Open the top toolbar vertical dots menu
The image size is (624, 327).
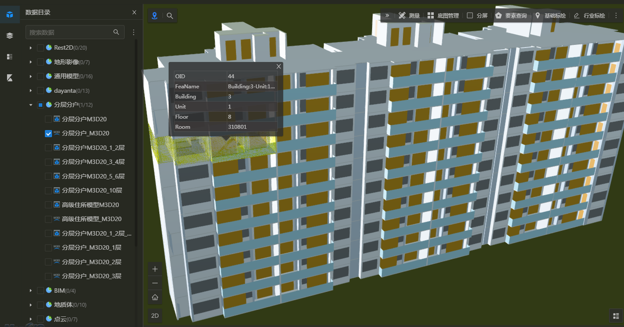click(616, 15)
